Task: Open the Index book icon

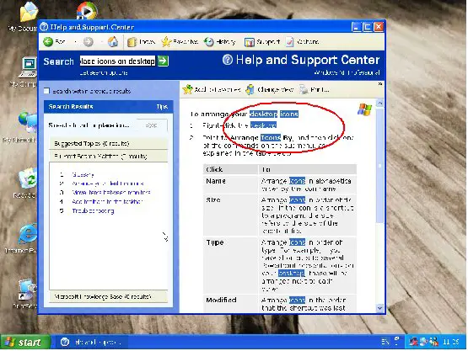Action: (132, 42)
